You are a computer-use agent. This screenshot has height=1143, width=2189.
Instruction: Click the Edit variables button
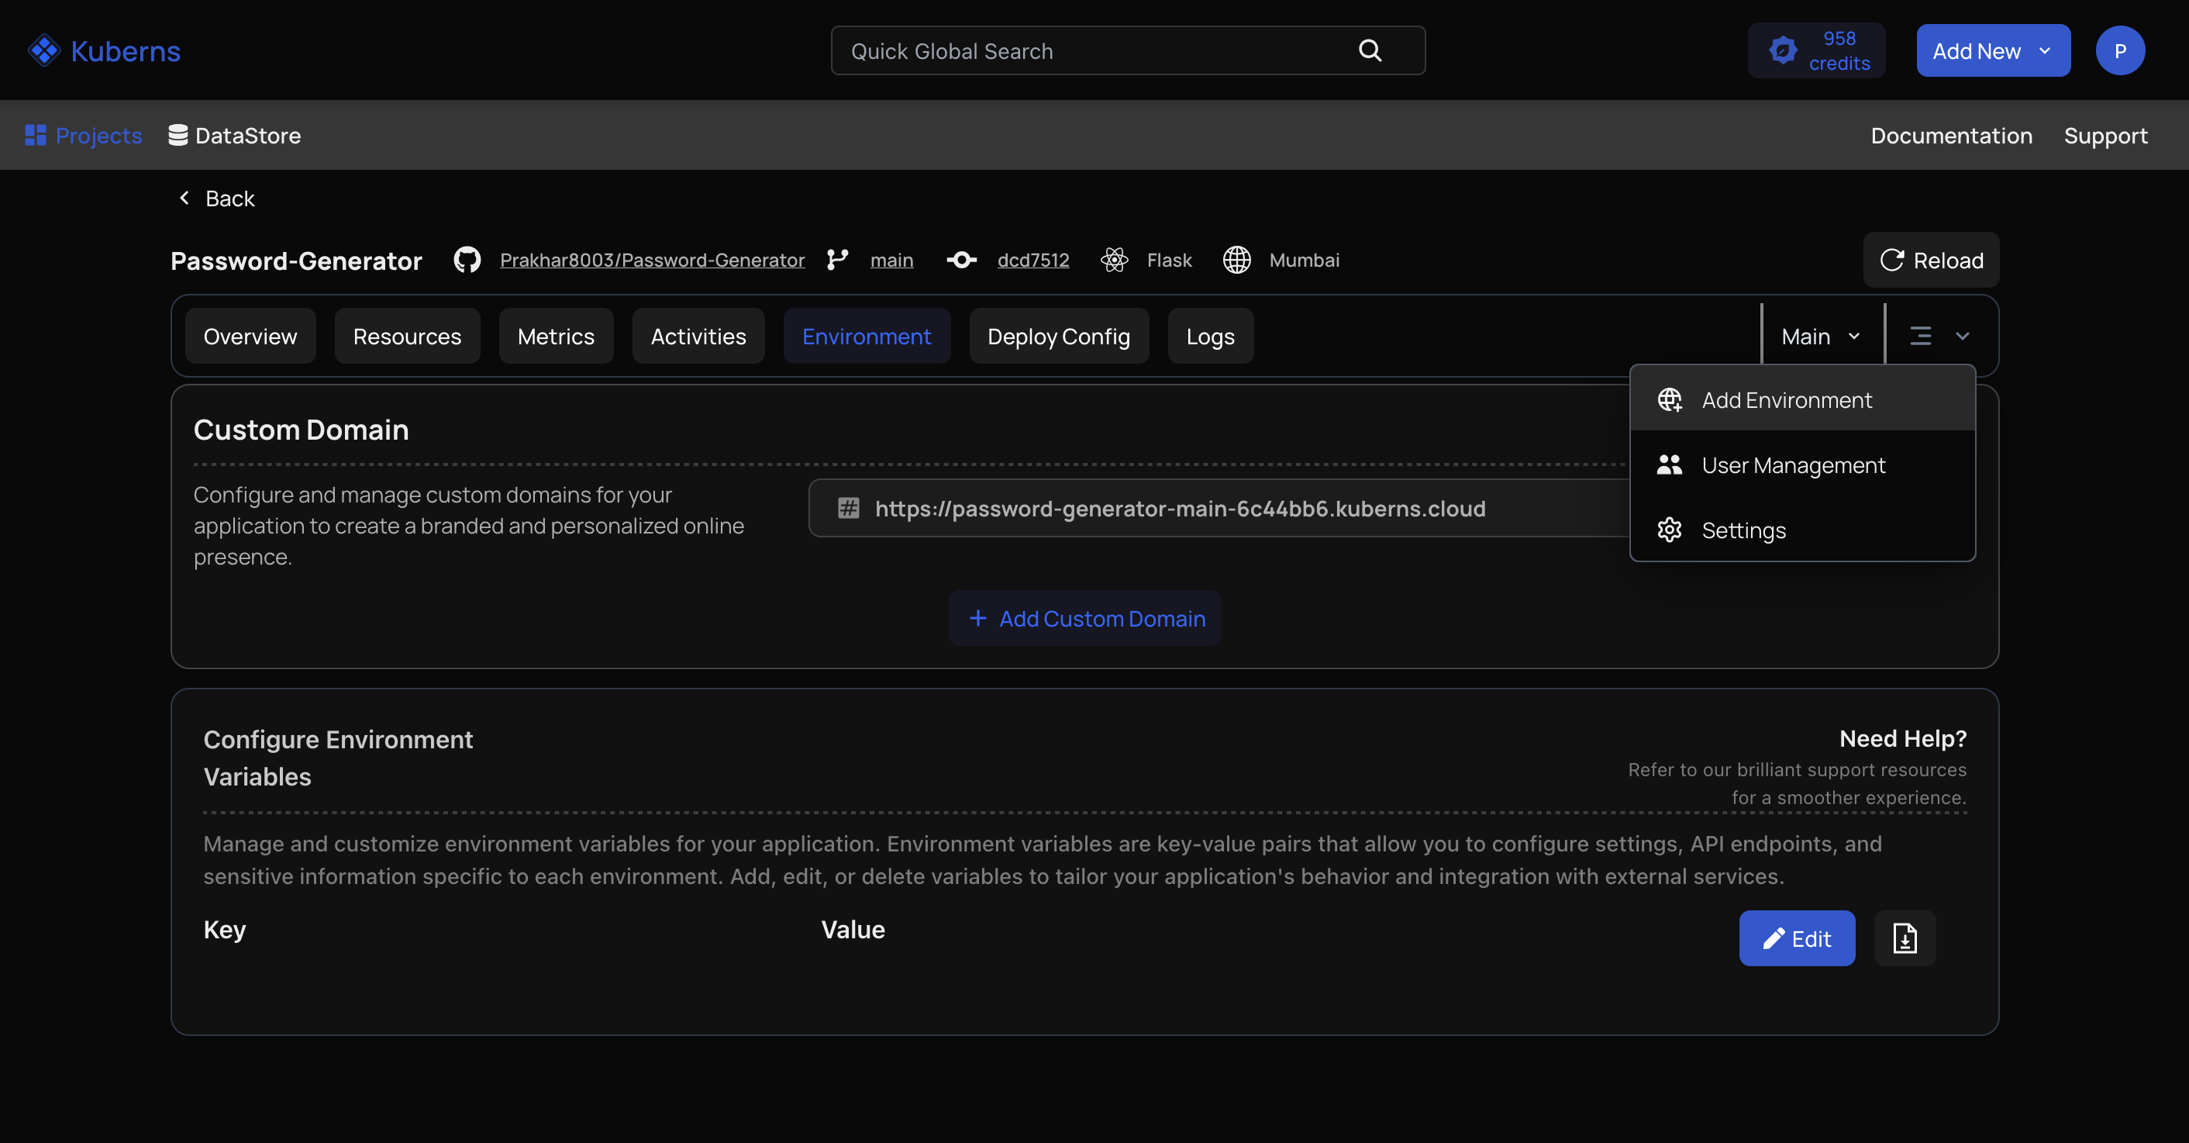click(1797, 938)
